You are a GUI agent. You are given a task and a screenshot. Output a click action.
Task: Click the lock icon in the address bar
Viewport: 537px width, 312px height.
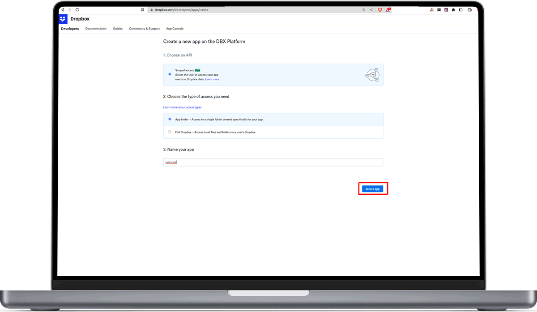click(x=152, y=9)
